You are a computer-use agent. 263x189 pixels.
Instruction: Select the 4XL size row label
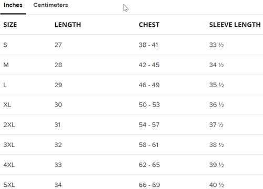(9, 165)
